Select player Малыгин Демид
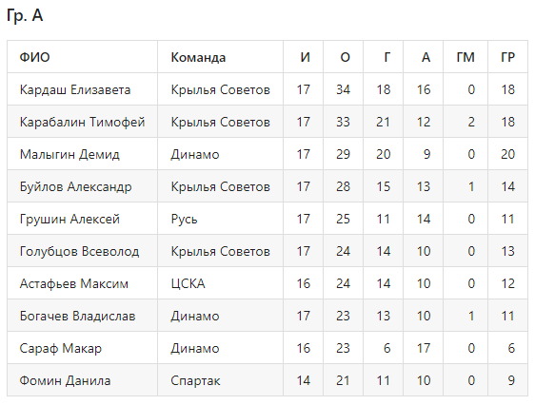The width and height of the screenshot is (535, 405). click(x=69, y=154)
